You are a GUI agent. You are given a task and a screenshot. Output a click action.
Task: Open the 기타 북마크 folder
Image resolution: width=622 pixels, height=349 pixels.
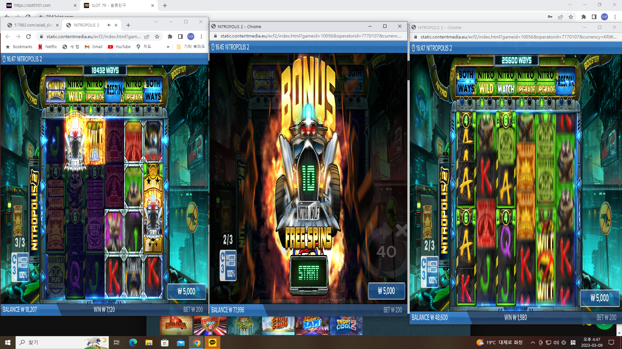(190, 47)
